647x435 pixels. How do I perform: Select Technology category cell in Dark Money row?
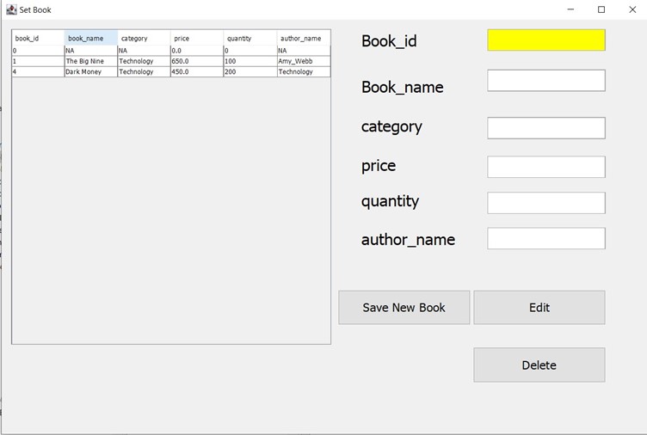[144, 71]
